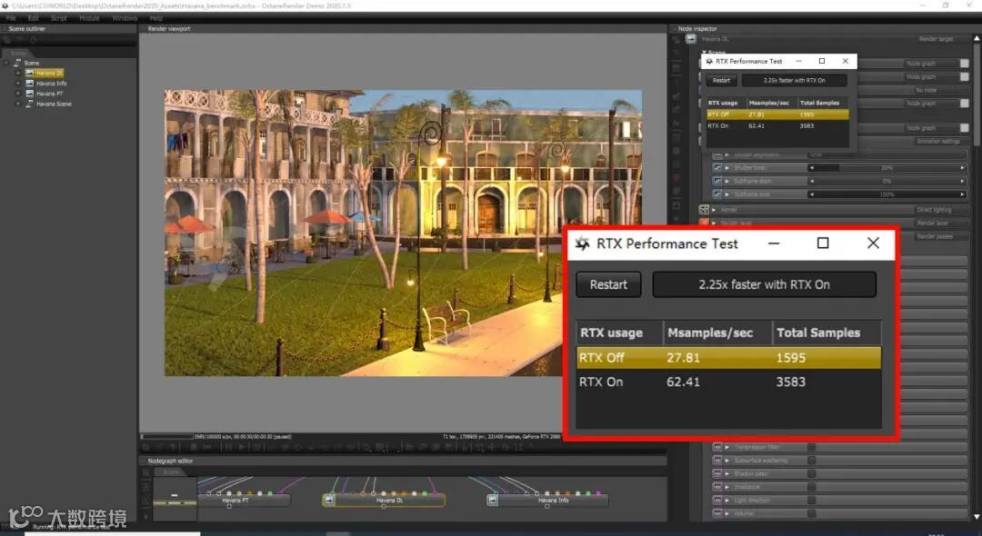Click the Msamples/sec header in enlarged RTX test

coord(717,333)
